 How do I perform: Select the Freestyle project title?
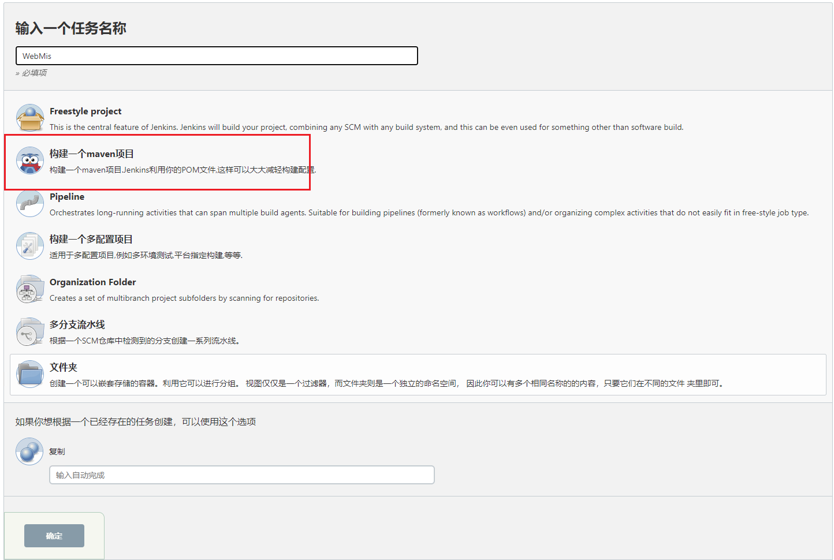pyautogui.click(x=85, y=111)
